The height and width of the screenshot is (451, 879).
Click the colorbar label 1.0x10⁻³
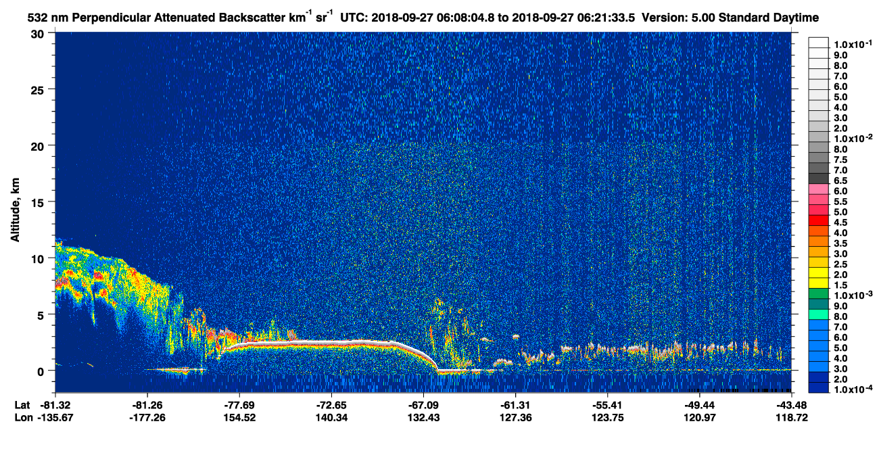click(853, 295)
